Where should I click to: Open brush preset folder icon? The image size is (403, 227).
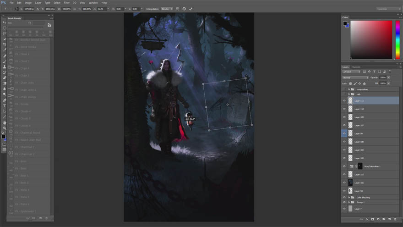pyautogui.click(x=49, y=25)
